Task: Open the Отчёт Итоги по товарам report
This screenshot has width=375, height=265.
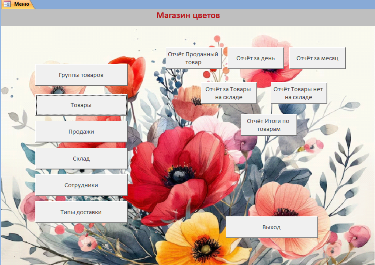Action: pyautogui.click(x=269, y=125)
